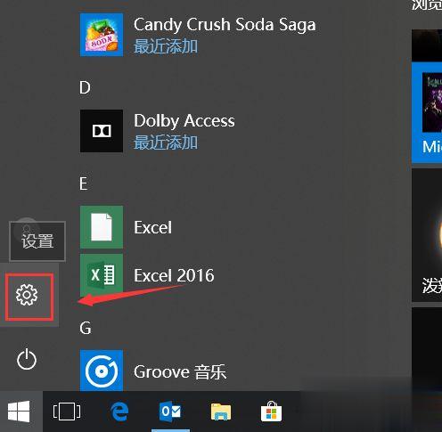The height and width of the screenshot is (432, 442).
Task: Click the Candy Crush Soda Saga icon
Action: [x=102, y=35]
